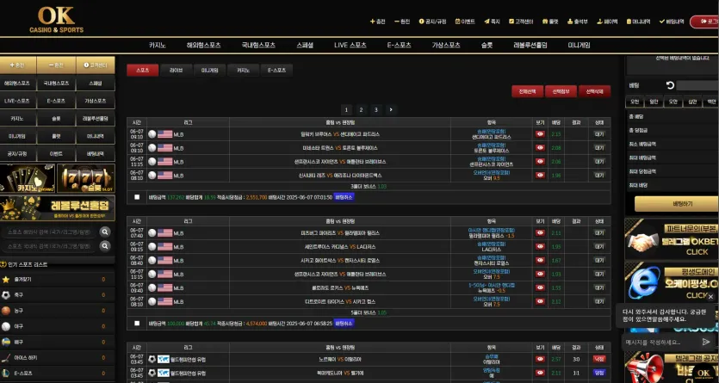Click the OK Casino & Sports logo
The height and width of the screenshot is (383, 719).
click(57, 20)
